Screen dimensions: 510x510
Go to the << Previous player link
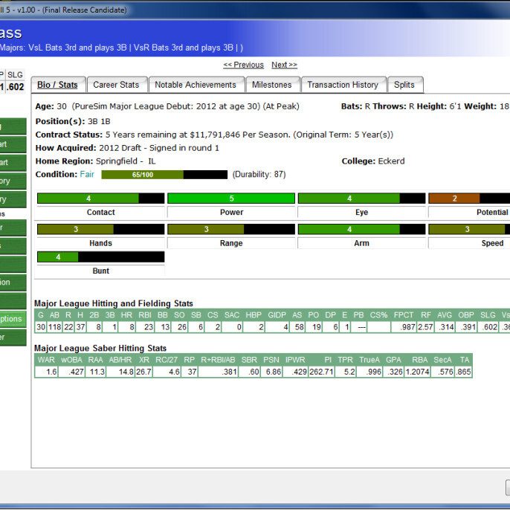[243, 65]
